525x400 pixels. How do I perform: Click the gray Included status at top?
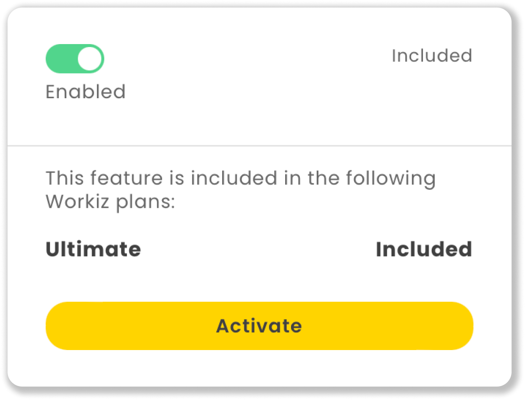tap(432, 56)
